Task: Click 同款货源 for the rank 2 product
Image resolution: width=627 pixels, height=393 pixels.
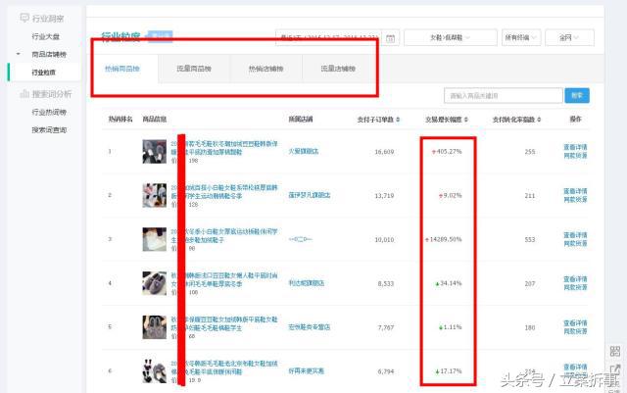Action: tap(575, 200)
